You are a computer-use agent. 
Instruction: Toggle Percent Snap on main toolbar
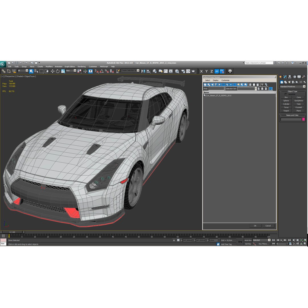click(107, 71)
